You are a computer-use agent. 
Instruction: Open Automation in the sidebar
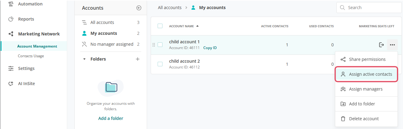(x=30, y=4)
